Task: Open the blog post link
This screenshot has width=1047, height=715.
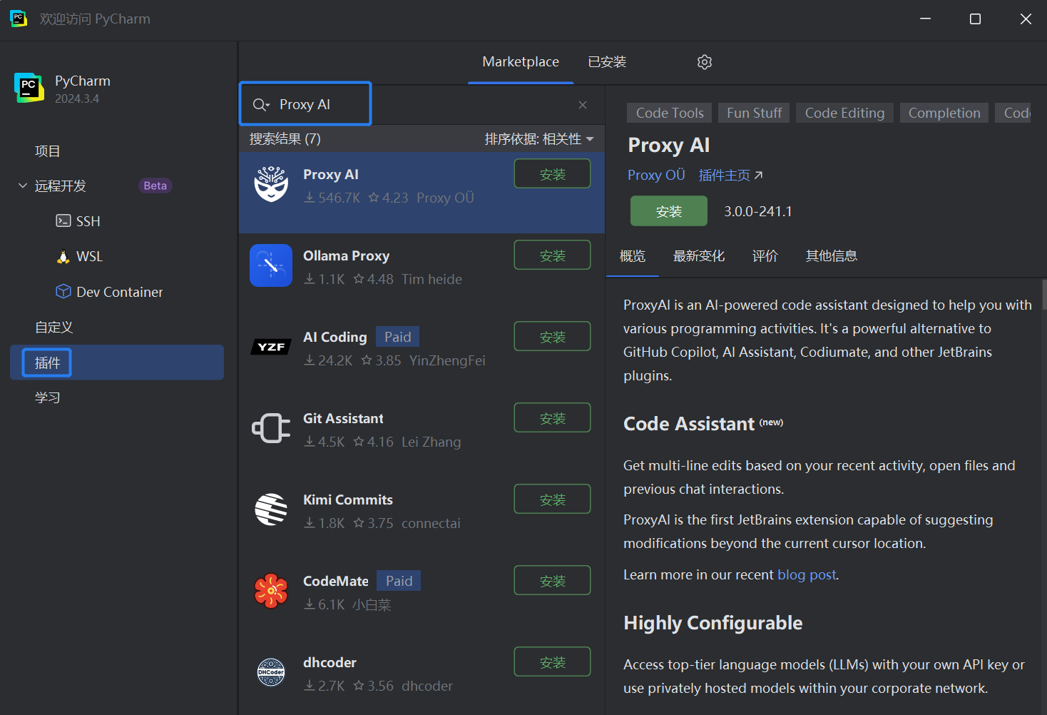Action: click(807, 575)
